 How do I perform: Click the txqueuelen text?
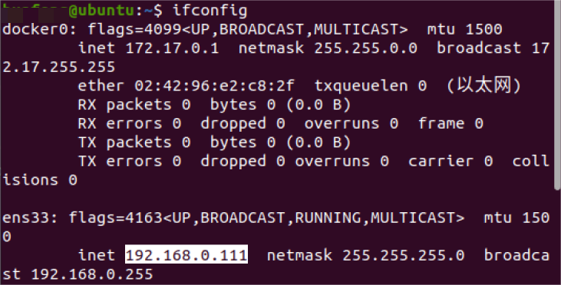point(361,86)
